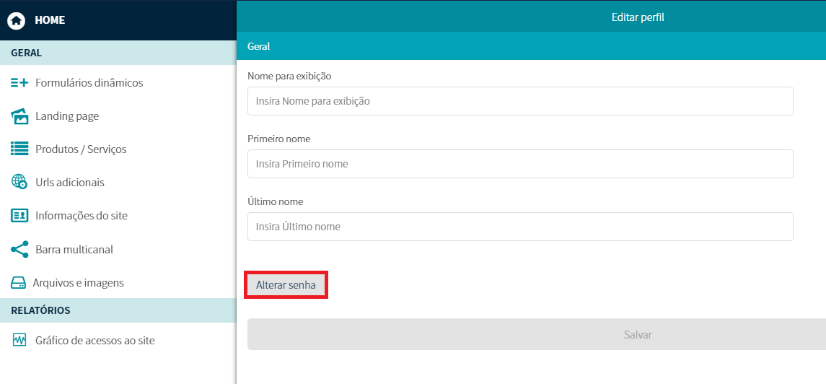Screen dimensions: 826x384
Task: Click the Arquivos e imagens drive icon
Action: [18, 283]
